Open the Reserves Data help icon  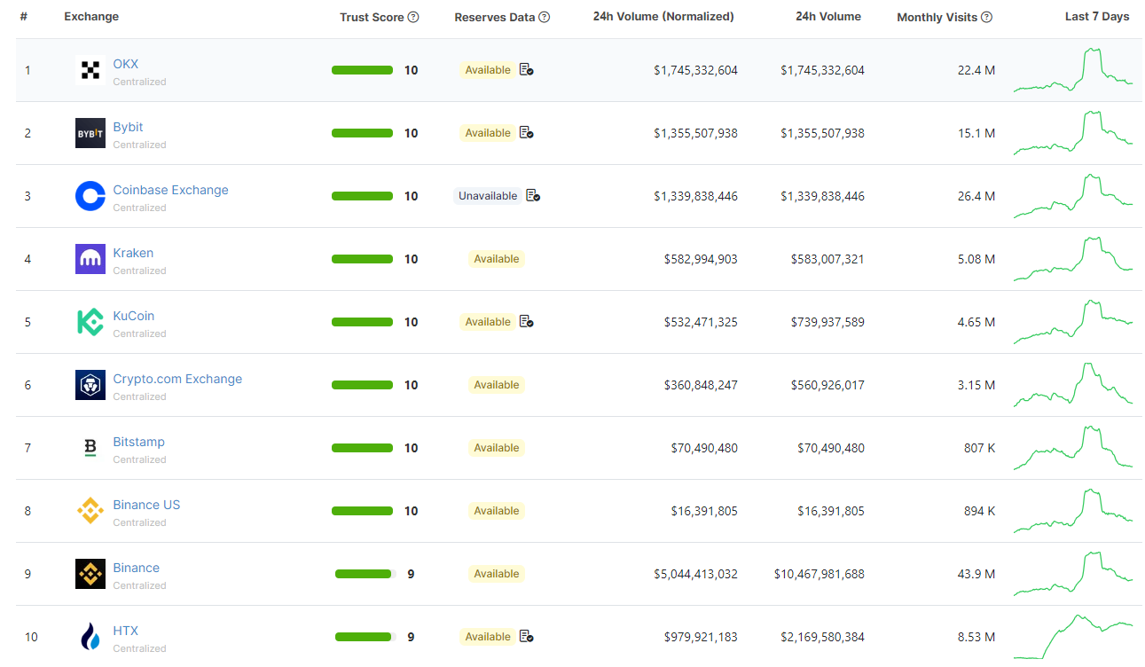click(x=545, y=17)
